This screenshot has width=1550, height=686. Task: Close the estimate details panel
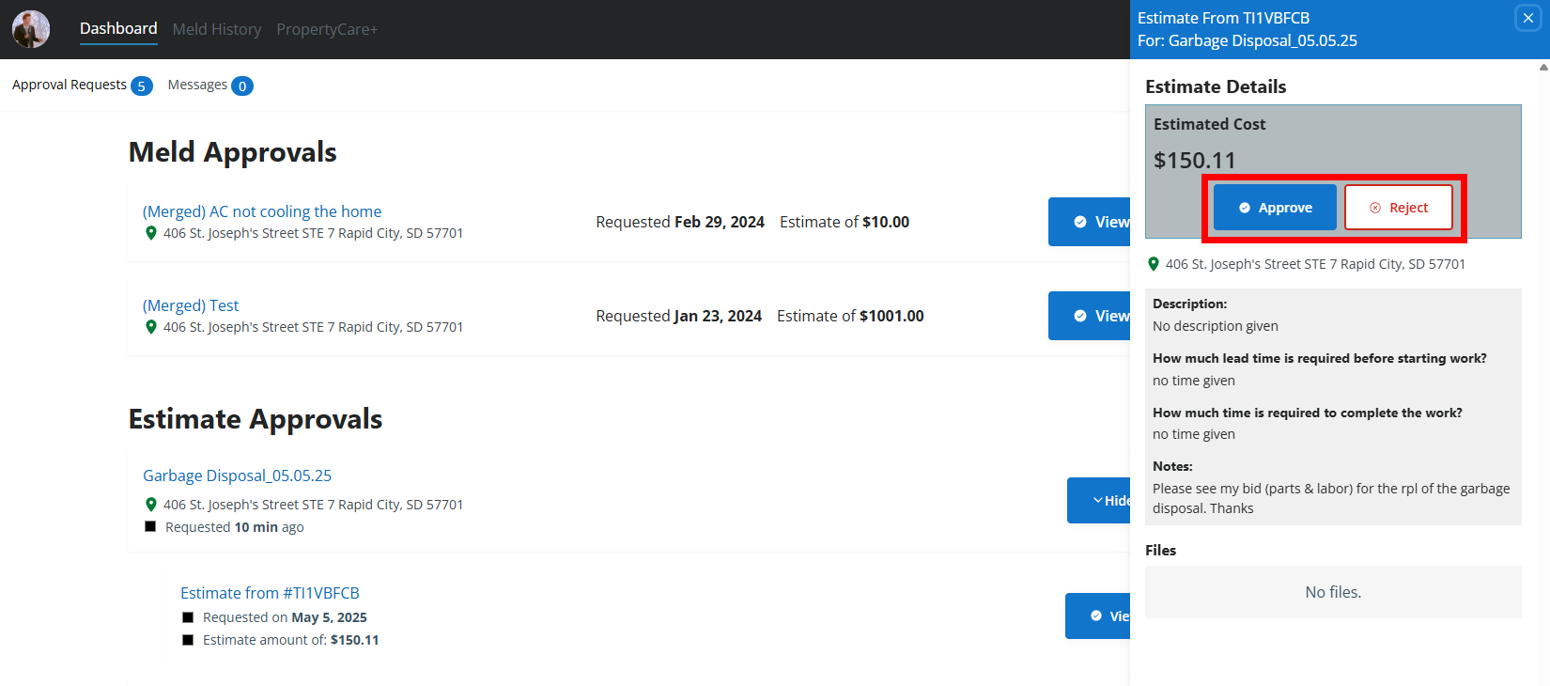(x=1527, y=18)
